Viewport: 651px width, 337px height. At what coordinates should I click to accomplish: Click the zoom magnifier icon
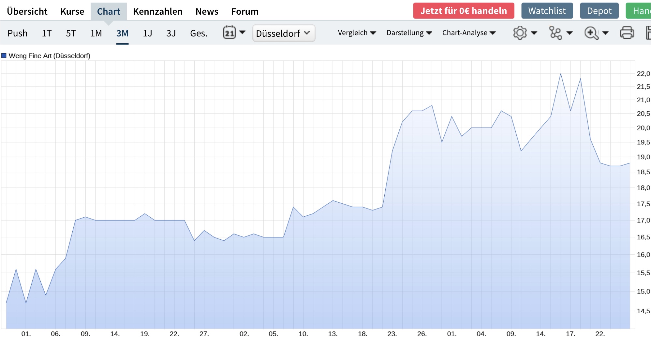coord(591,33)
